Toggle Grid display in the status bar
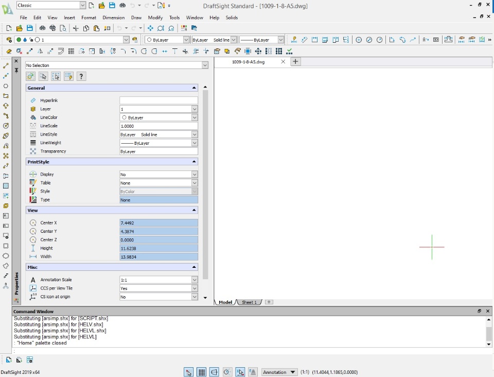 tap(202, 372)
